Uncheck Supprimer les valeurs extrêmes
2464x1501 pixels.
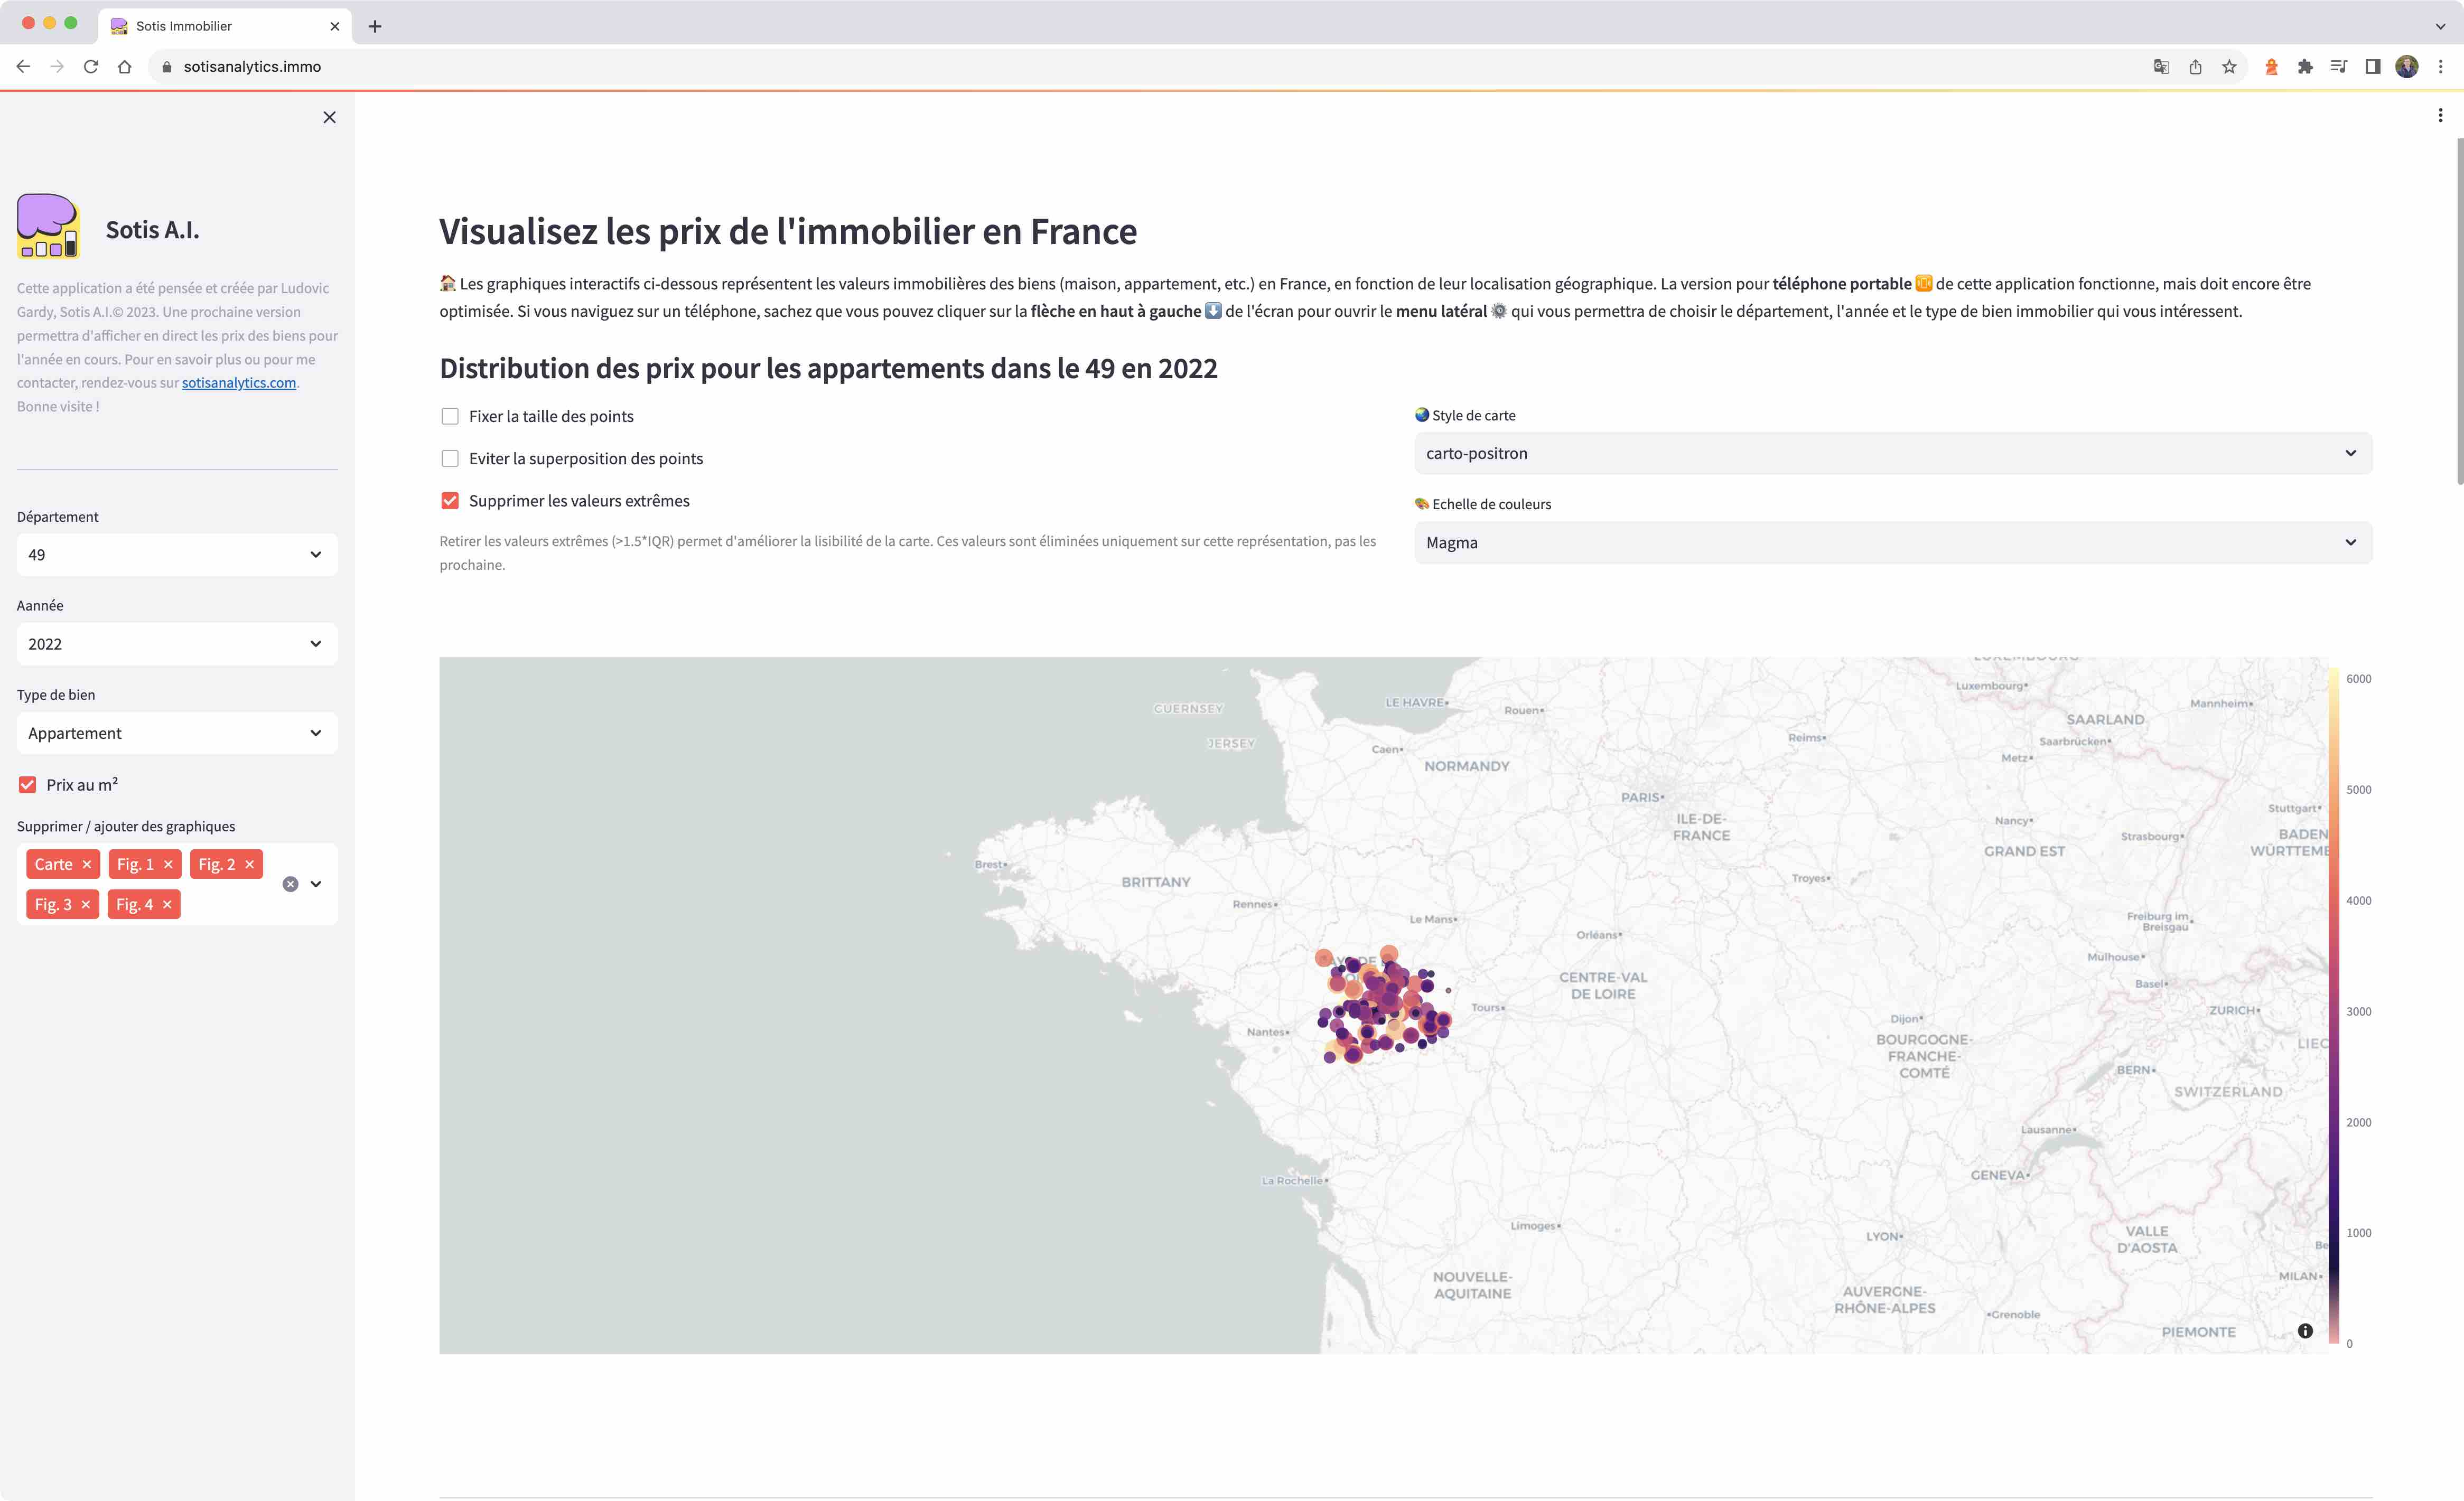450,501
